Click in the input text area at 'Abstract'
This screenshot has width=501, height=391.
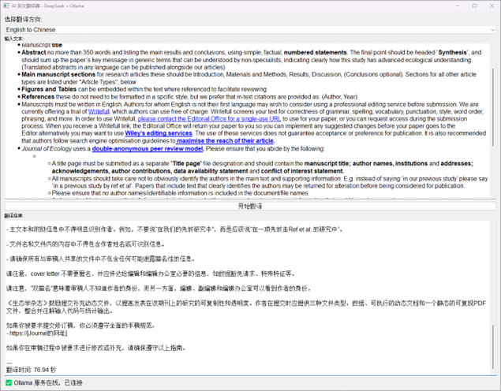(x=34, y=52)
